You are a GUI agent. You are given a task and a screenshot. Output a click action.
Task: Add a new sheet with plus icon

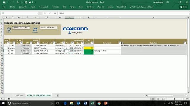pos(58,95)
